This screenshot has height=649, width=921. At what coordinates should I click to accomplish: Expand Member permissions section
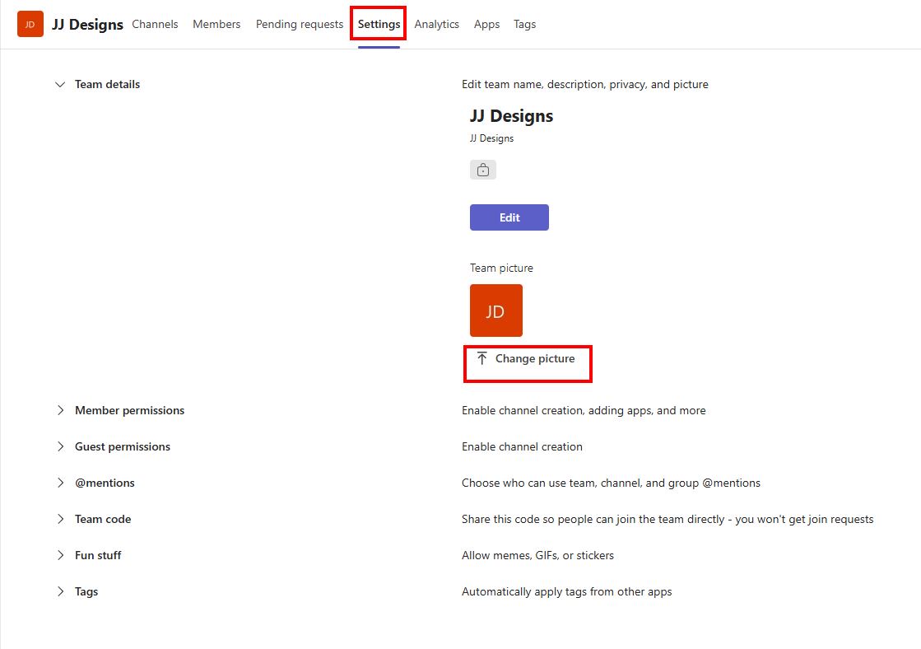pyautogui.click(x=60, y=410)
